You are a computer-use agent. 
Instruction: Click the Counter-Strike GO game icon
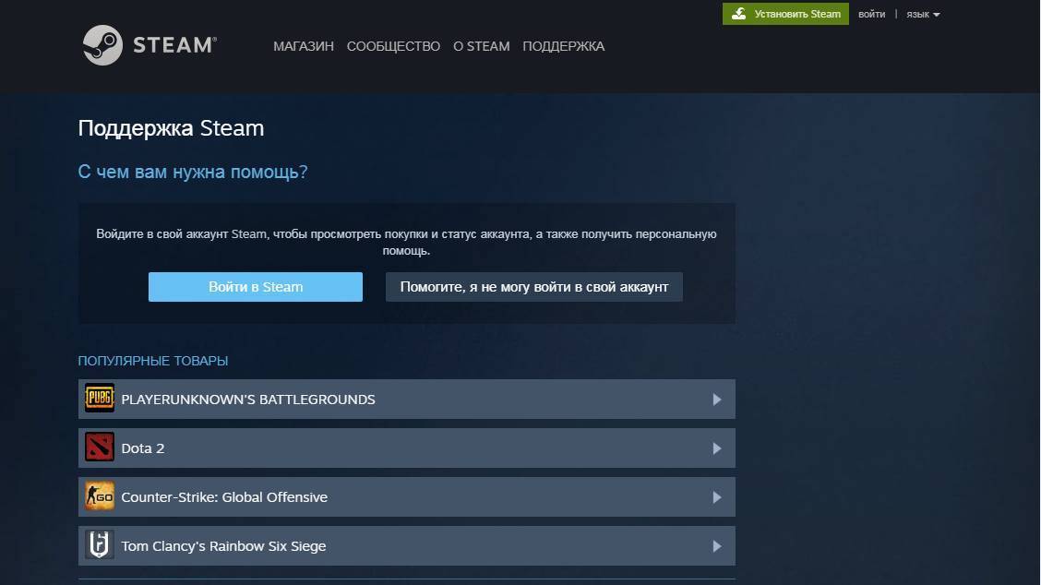pyautogui.click(x=100, y=496)
